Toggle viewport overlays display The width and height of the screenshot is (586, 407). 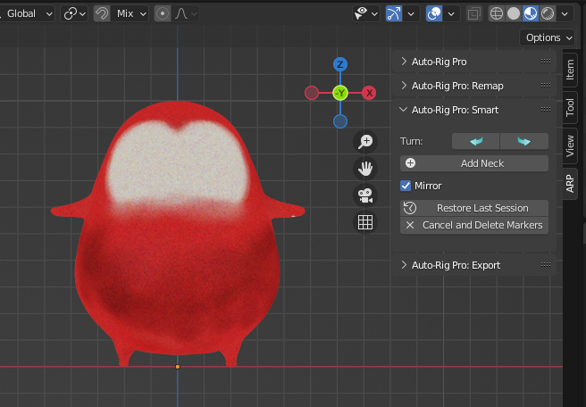435,13
